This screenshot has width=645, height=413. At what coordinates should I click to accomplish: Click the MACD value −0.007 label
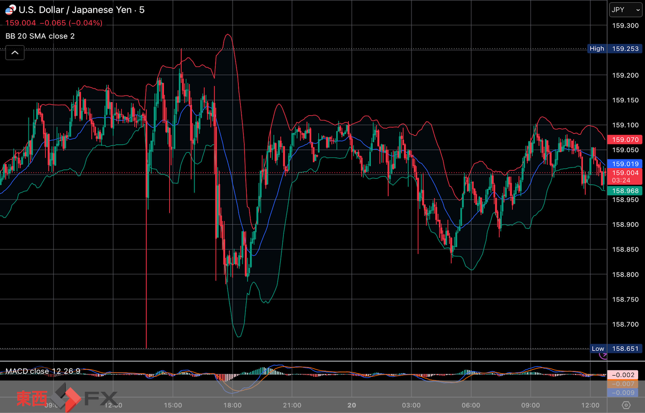point(623,384)
